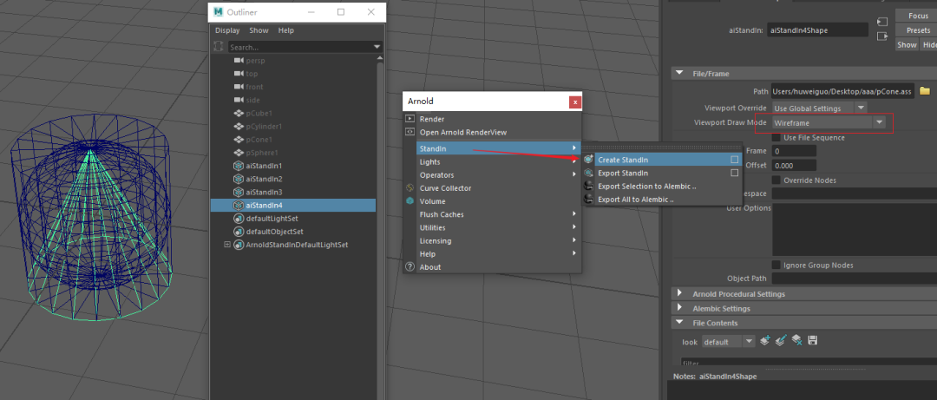Viewport: 937px width, 400px height.
Task: Click the Focus button
Action: pyautogui.click(x=918, y=16)
